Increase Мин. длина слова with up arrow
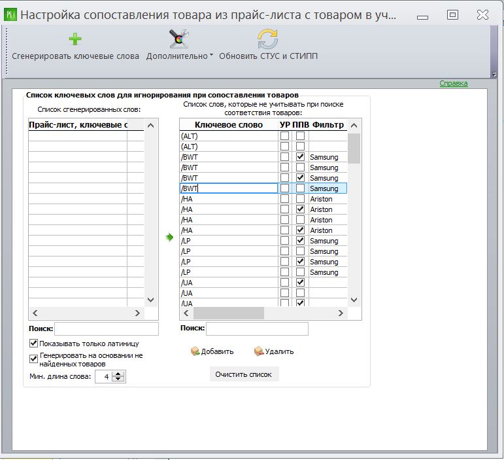Screen dimensions: 504x460 tap(118, 374)
